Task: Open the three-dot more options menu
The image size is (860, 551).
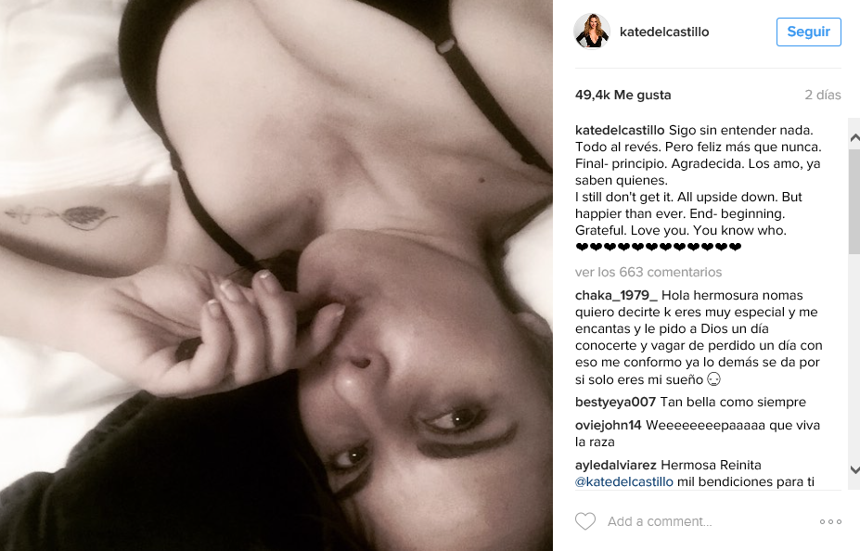Action: [x=830, y=521]
